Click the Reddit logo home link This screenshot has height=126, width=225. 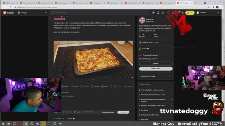(8, 13)
